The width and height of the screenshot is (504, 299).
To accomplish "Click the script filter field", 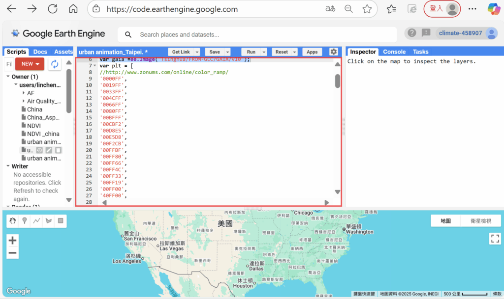I will 9,64.
